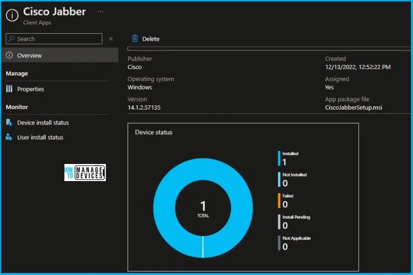Click the created date 12/13/2022 value
The image size is (413, 275).
[x=357, y=67]
